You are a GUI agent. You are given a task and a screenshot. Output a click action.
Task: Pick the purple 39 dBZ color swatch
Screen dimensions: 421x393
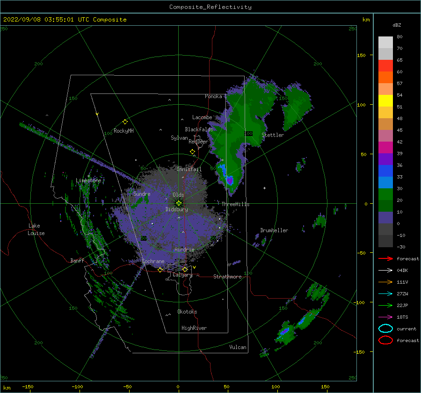click(385, 159)
